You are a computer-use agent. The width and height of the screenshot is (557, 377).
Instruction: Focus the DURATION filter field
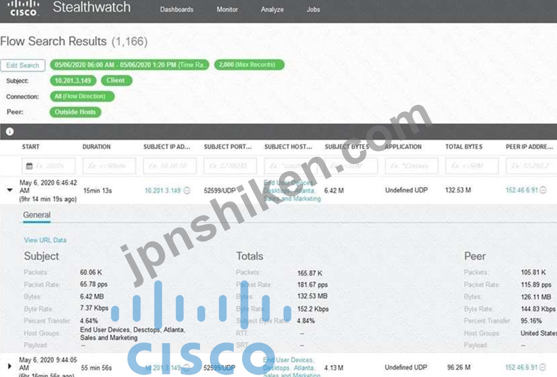click(x=109, y=166)
